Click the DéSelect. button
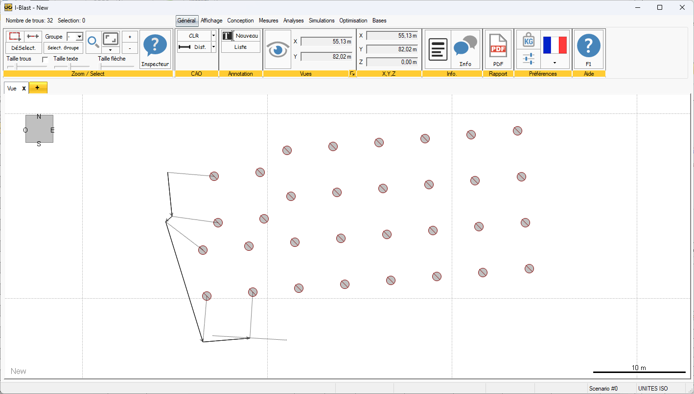Screen dimensions: 694x394 coord(23,48)
